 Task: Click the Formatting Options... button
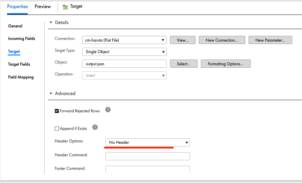pos(226,64)
